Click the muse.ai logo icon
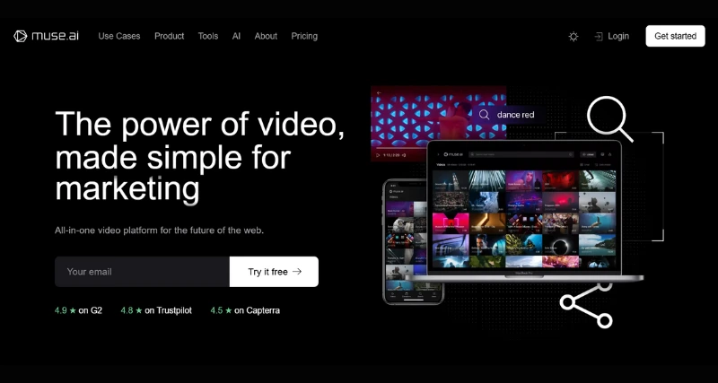Image resolution: width=718 pixels, height=383 pixels. tap(21, 36)
